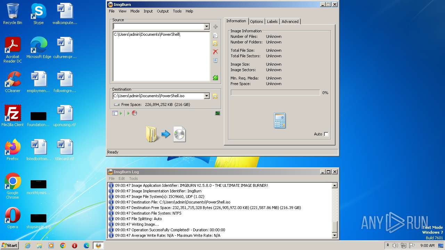This screenshot has height=250, width=445.
Task: Expand the Source path dropdown
Action: coord(207,27)
